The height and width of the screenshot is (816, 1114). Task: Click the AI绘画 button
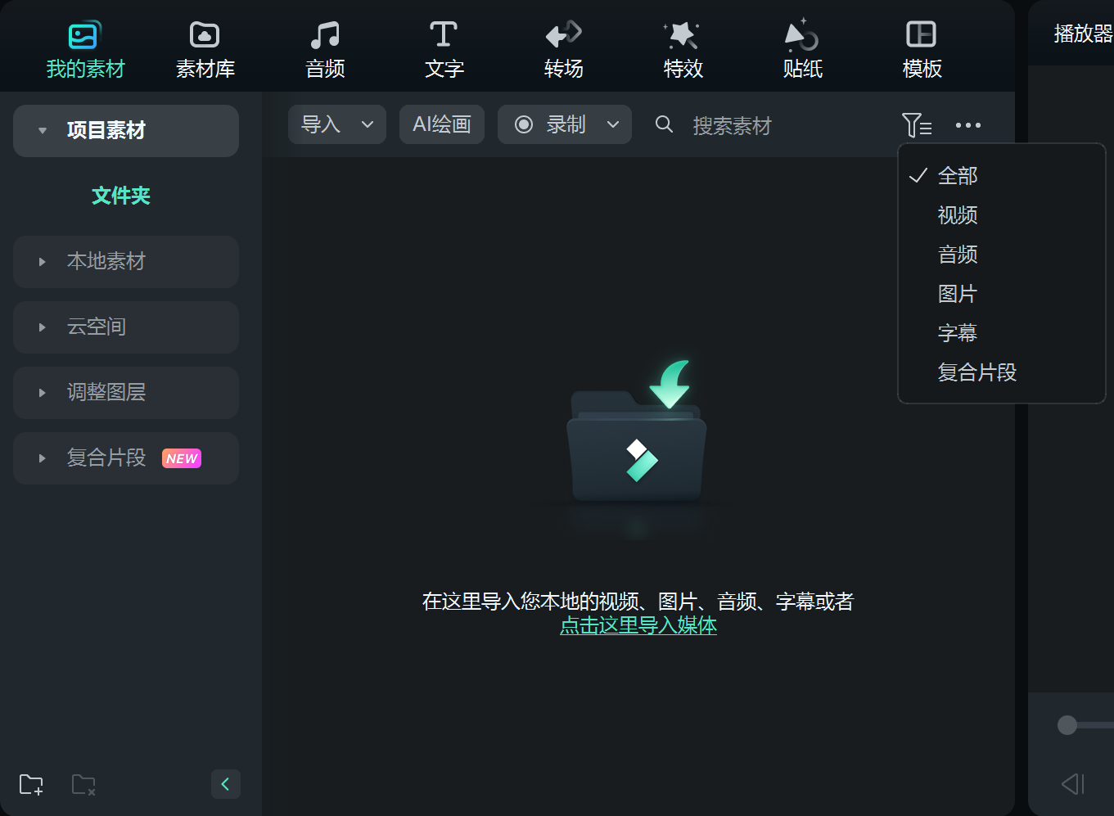click(441, 124)
